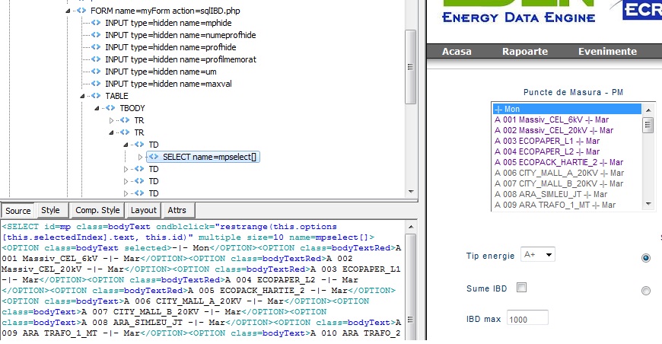Go to Rapoarte in the navigation bar
662x344 pixels.
(x=524, y=52)
